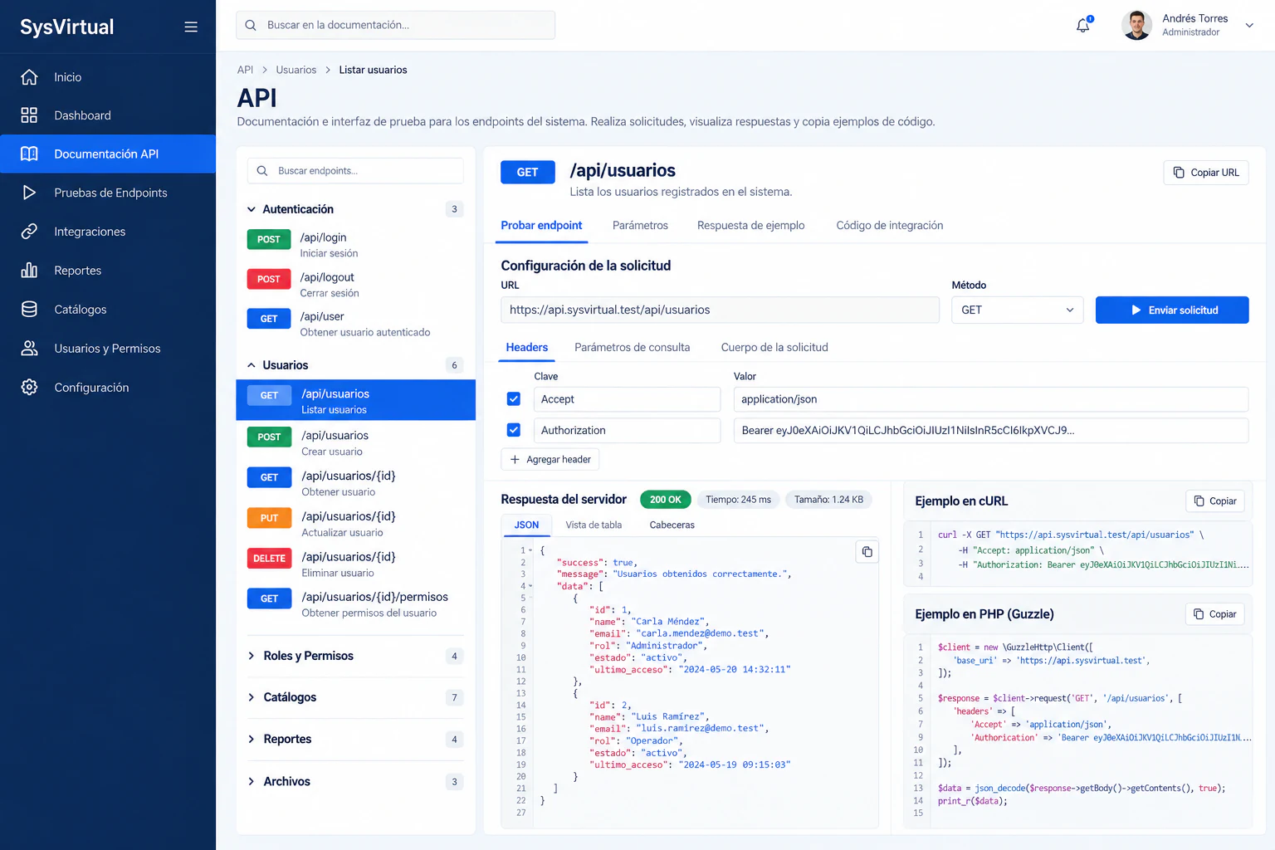
Task: Open Dashboard grid icon in sidebar
Action: coord(29,115)
